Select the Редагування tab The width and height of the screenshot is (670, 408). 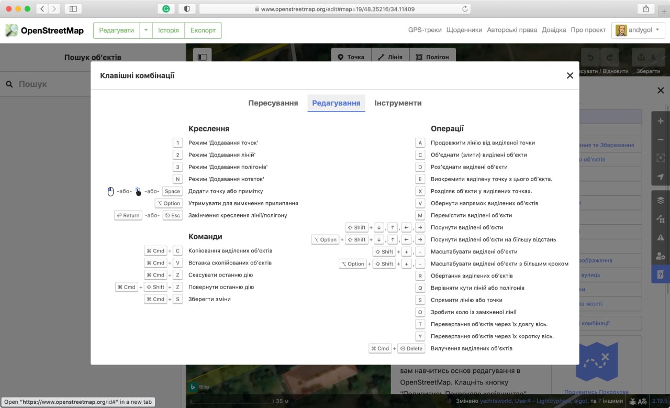pos(336,103)
